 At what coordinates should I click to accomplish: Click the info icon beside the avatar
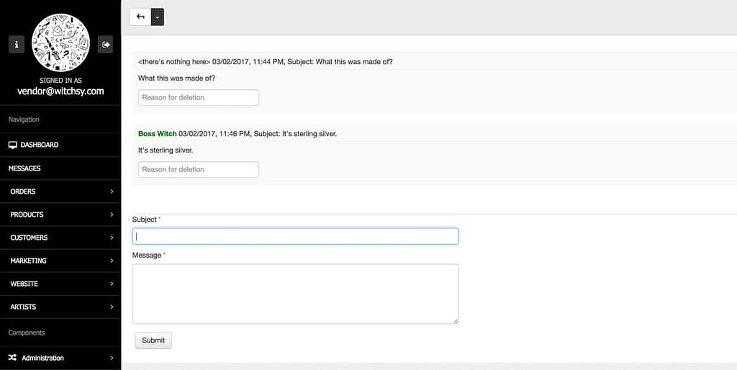(x=17, y=45)
